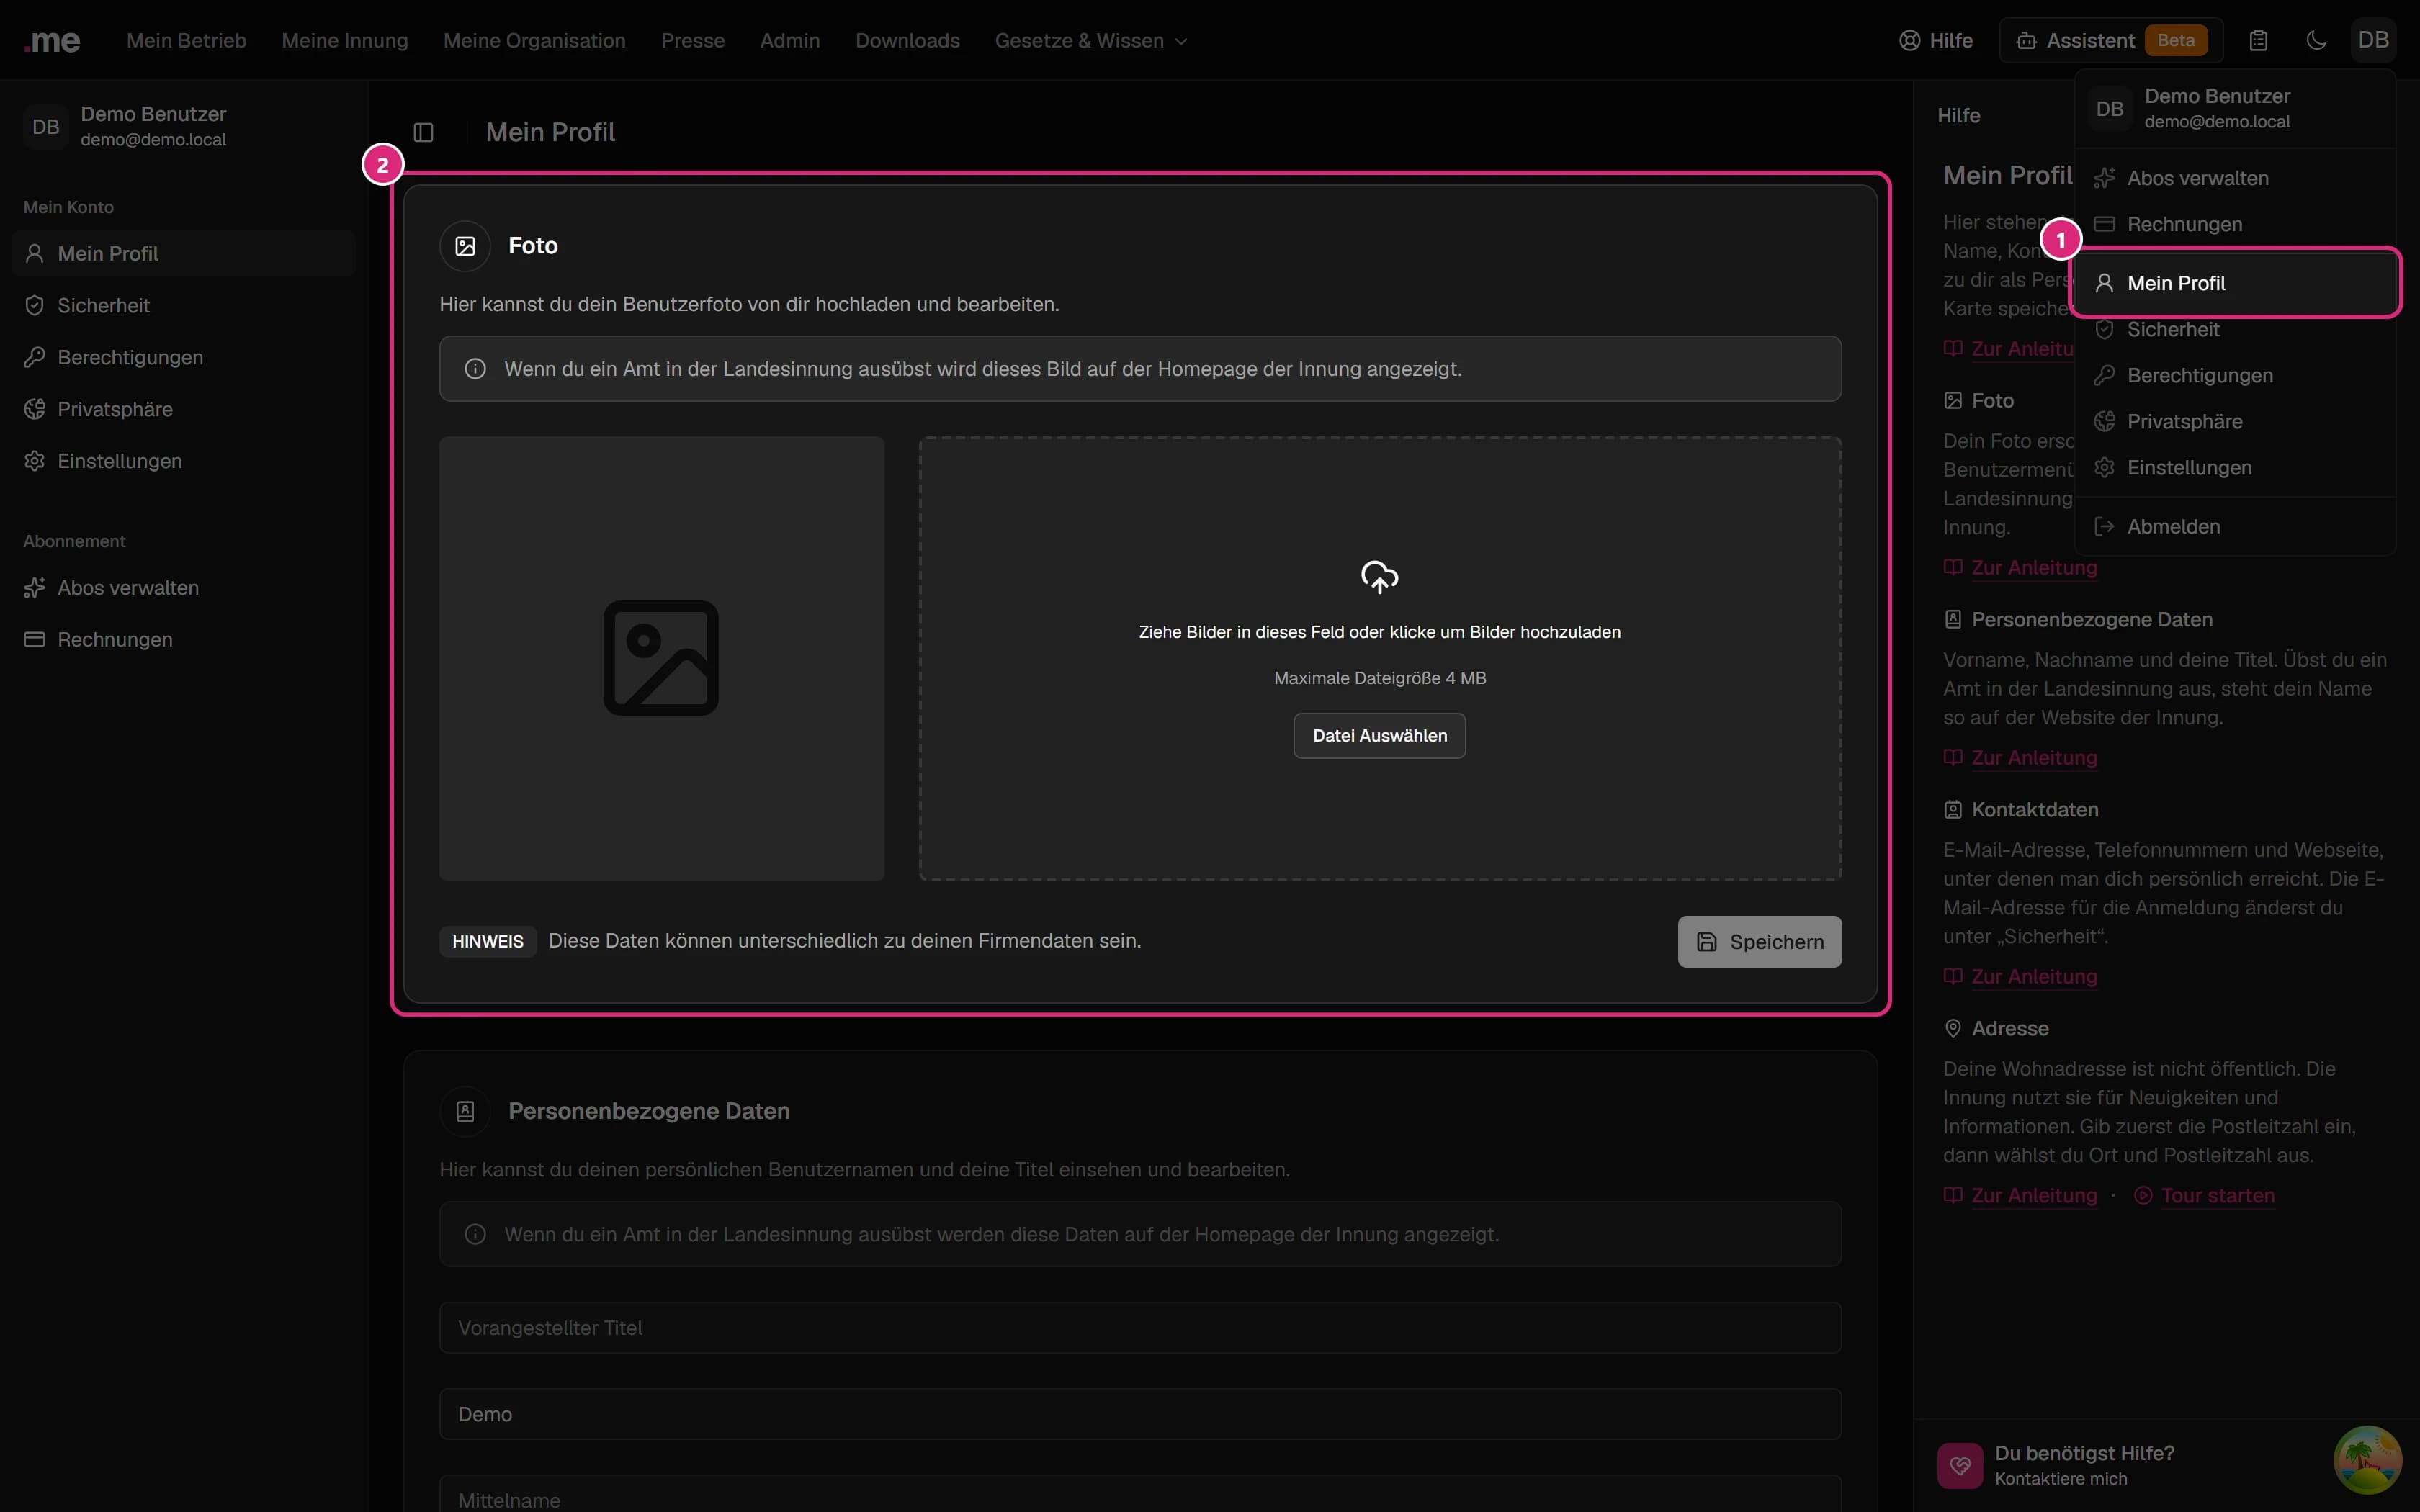Screen dimensions: 2420x1512
Task: Open Zur Anleitung link under Personenbezogene Daten help
Action: pyautogui.click(x=2020, y=758)
